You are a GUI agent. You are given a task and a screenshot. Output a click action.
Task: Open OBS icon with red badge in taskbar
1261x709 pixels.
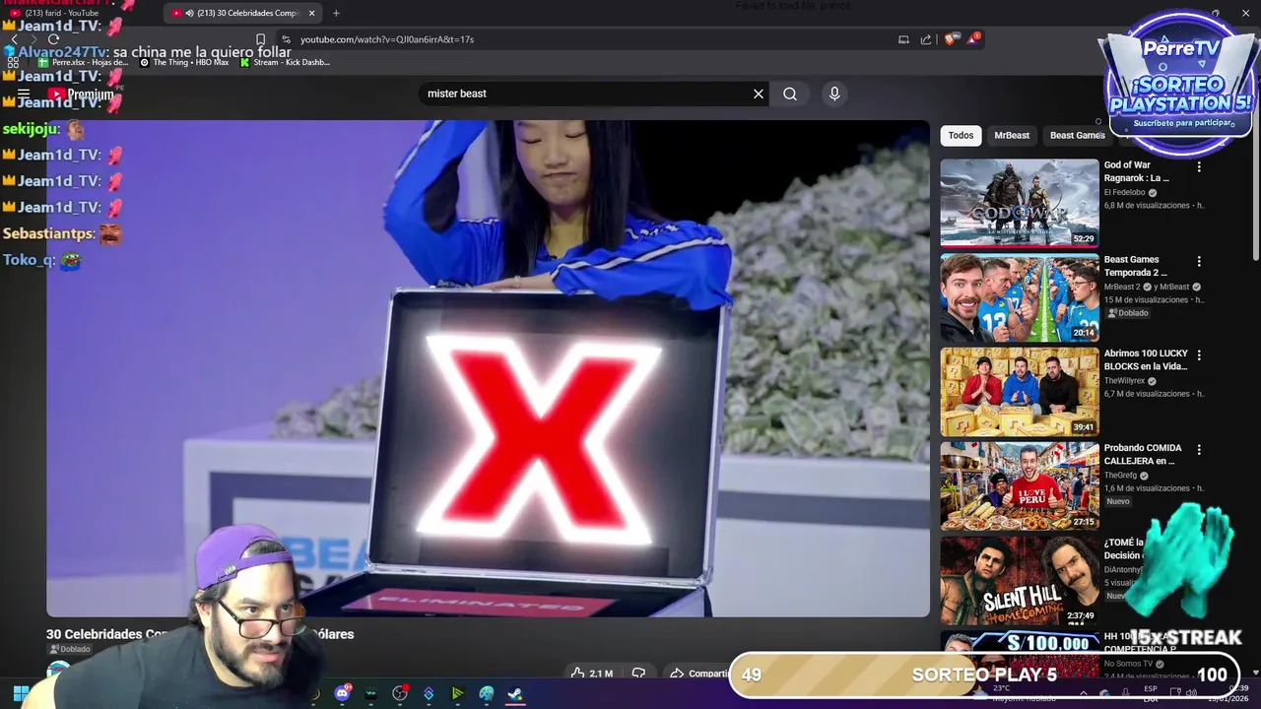point(400,693)
